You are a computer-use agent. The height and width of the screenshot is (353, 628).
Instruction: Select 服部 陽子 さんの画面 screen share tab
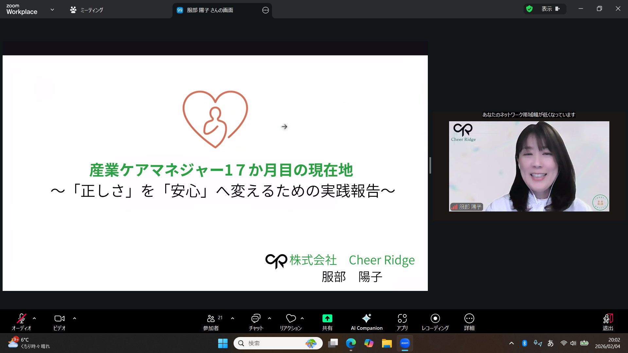210,10
